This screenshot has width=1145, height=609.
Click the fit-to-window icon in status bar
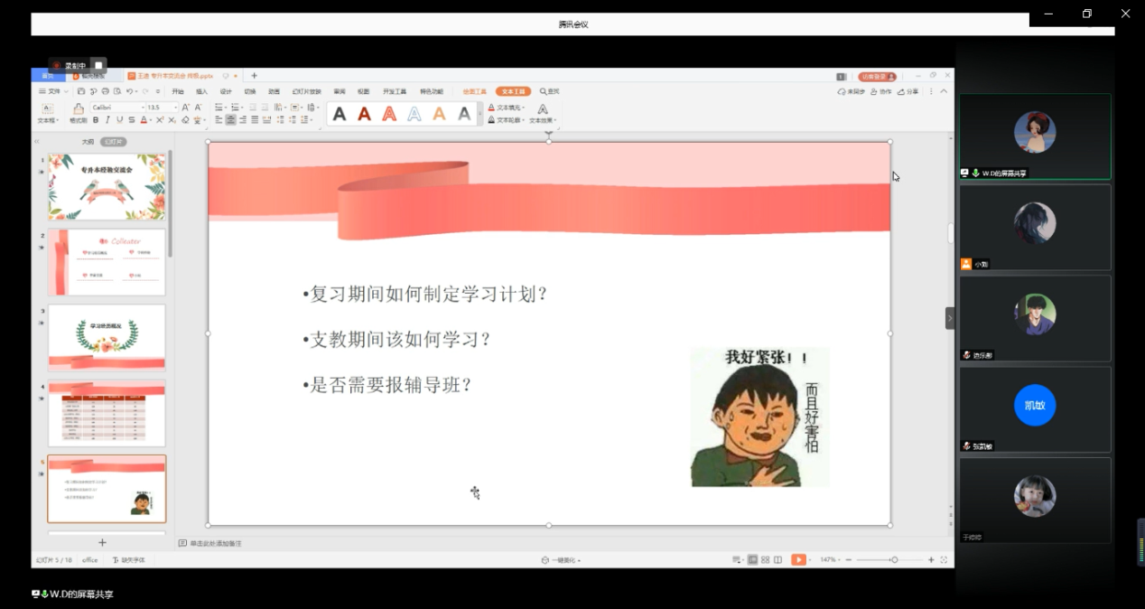pos(945,560)
